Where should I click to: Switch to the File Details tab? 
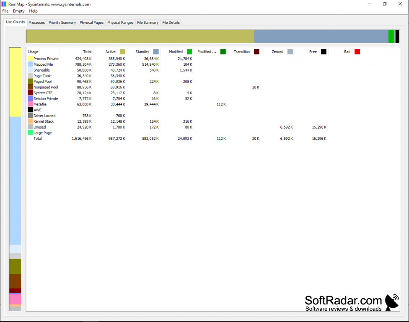171,23
